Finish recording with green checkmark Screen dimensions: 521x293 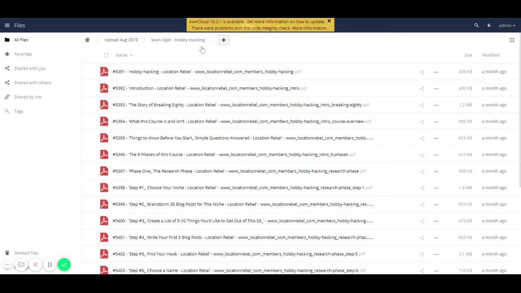tap(64, 265)
